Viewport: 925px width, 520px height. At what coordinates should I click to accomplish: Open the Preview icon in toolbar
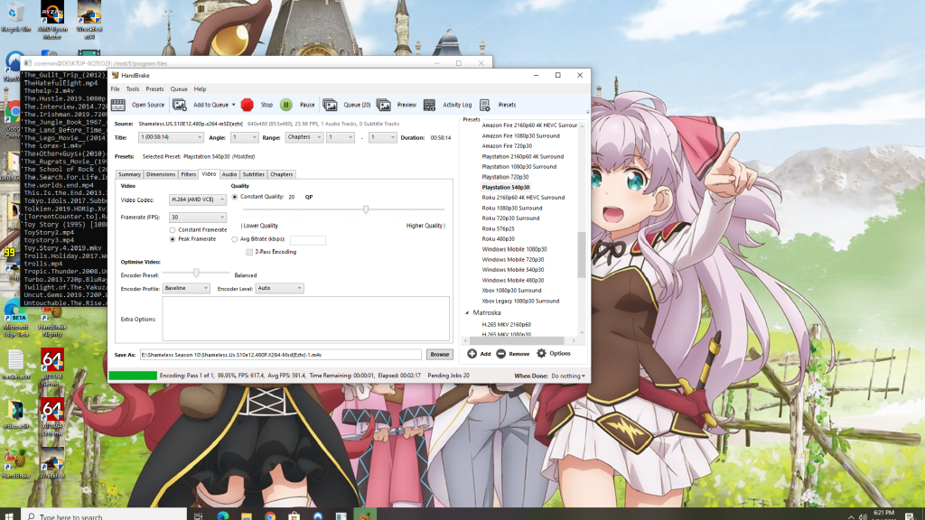[384, 105]
